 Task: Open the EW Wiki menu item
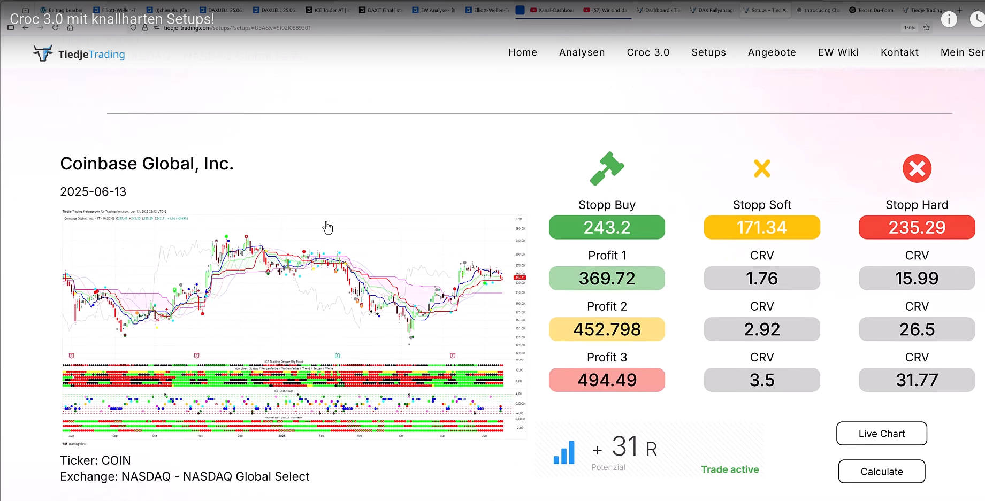coord(838,52)
